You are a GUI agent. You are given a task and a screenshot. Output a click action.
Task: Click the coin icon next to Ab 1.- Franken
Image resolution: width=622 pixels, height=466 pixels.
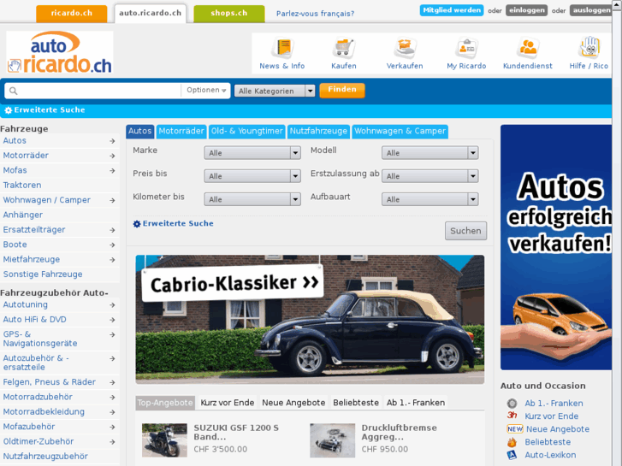coord(512,404)
